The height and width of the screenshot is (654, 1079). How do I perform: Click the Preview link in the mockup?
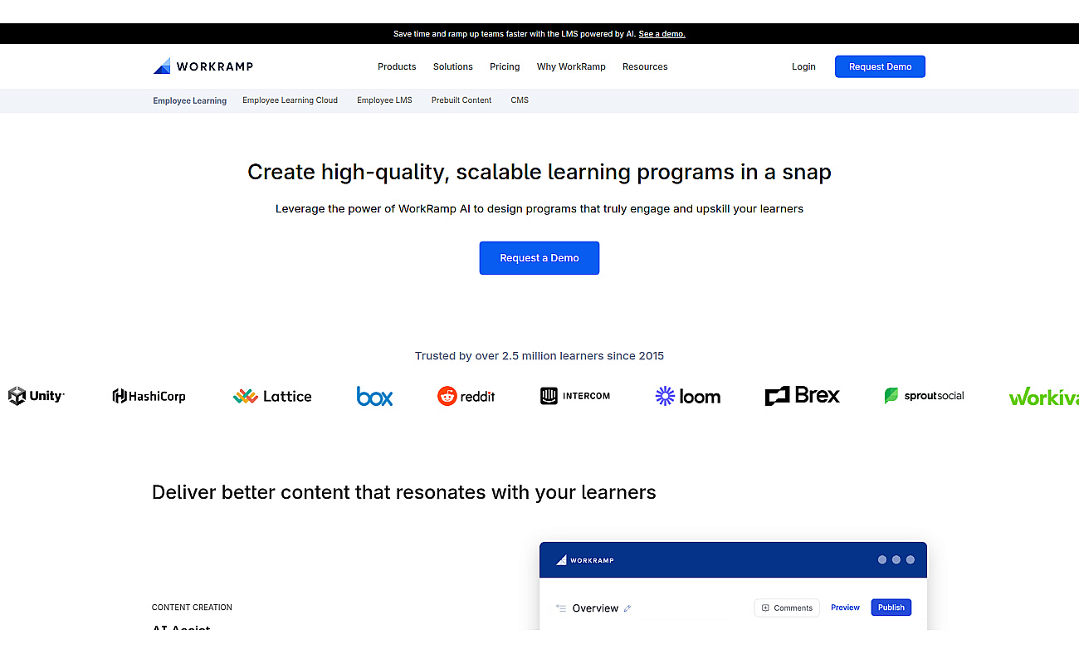pyautogui.click(x=845, y=608)
